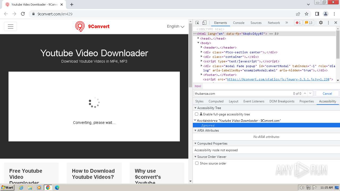Expand the footer element node
Screen dimensions: 340x191
202,75
